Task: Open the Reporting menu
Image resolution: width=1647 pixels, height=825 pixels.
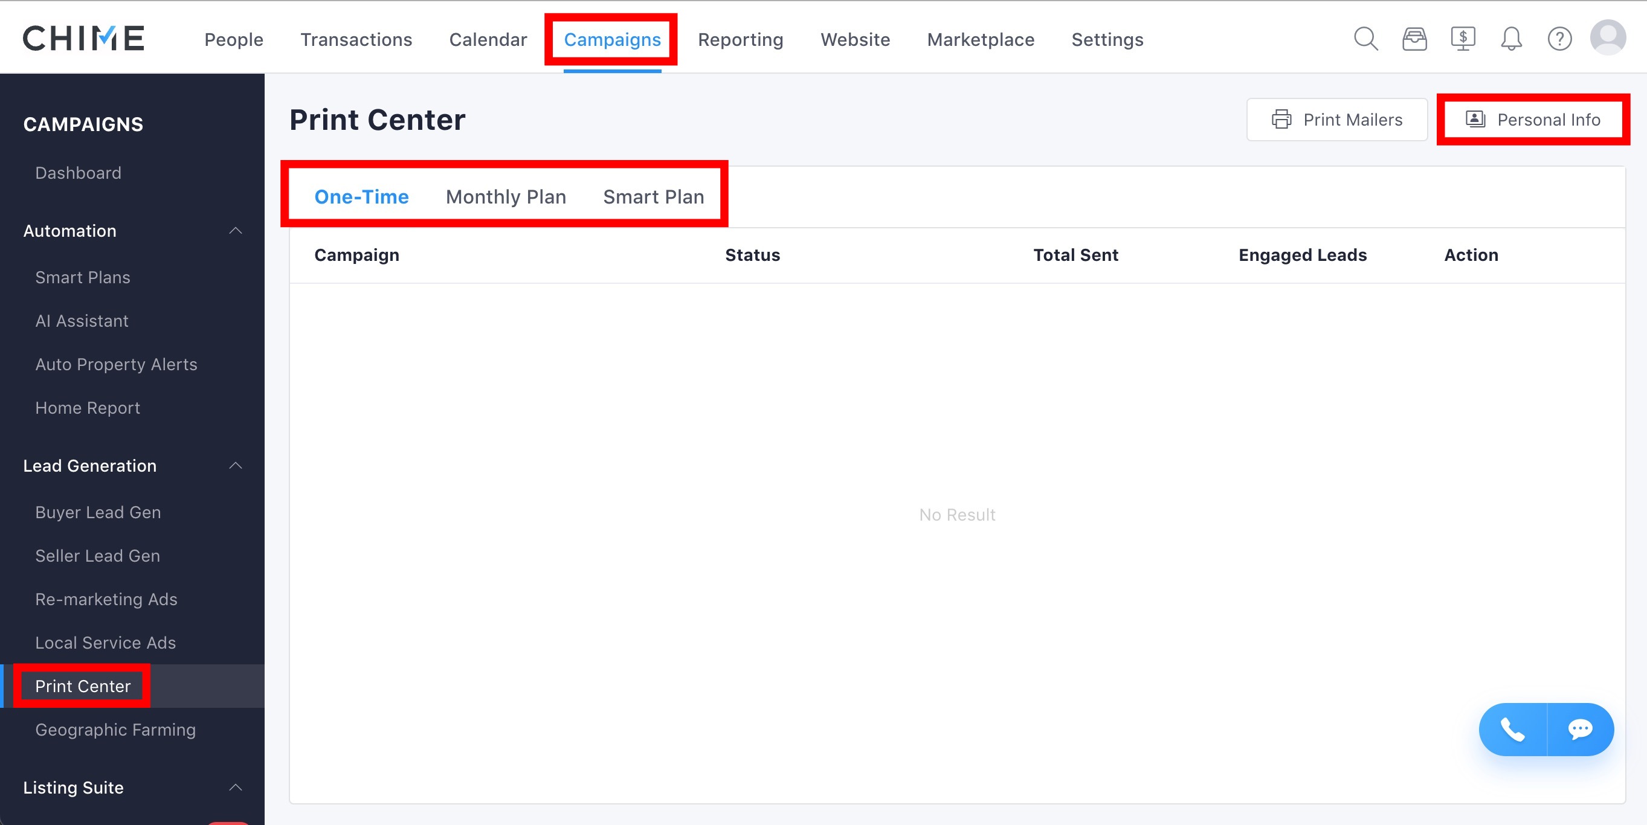Action: 740,40
